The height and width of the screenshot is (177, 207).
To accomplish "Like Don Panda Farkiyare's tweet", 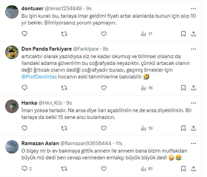I will (x=103, y=88).
